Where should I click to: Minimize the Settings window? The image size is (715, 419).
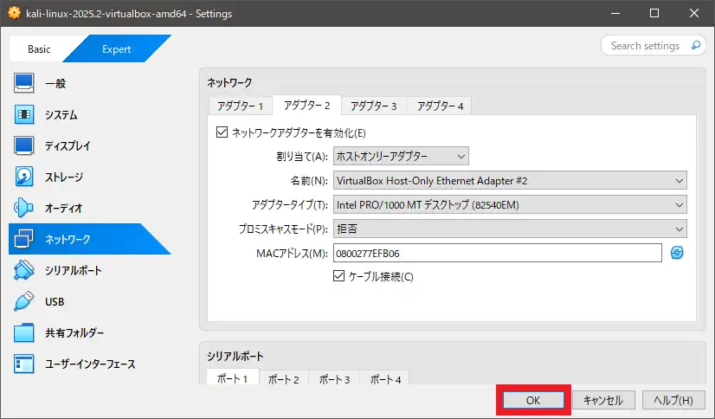615,13
